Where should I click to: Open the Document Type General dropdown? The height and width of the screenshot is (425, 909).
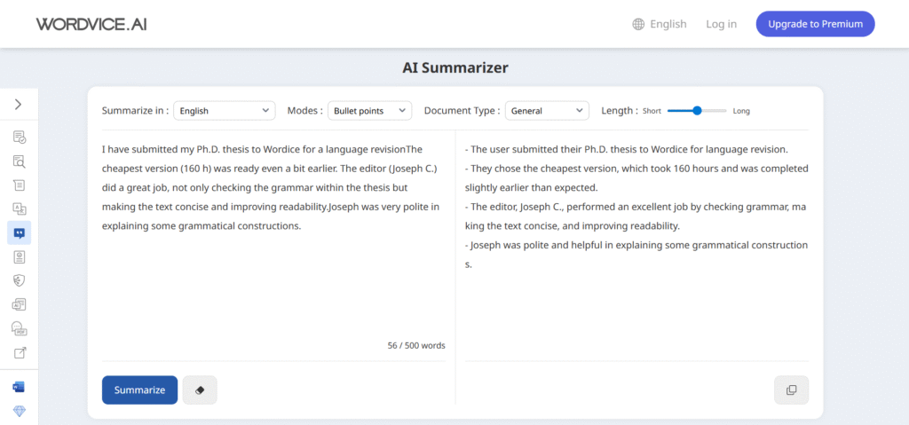pos(547,111)
